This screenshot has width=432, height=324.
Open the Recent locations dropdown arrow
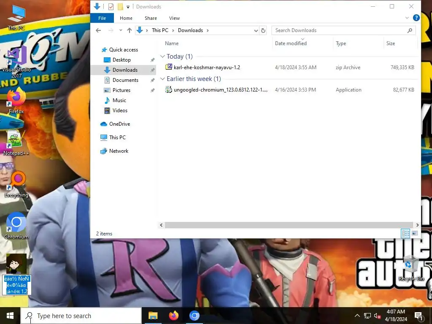(x=121, y=30)
